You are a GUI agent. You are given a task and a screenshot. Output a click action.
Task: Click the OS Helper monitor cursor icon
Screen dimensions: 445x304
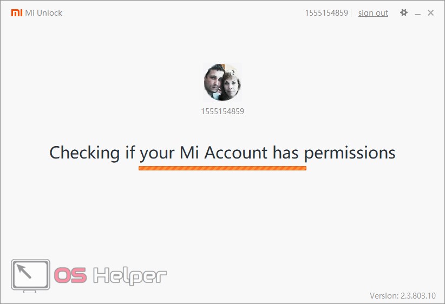31,276
